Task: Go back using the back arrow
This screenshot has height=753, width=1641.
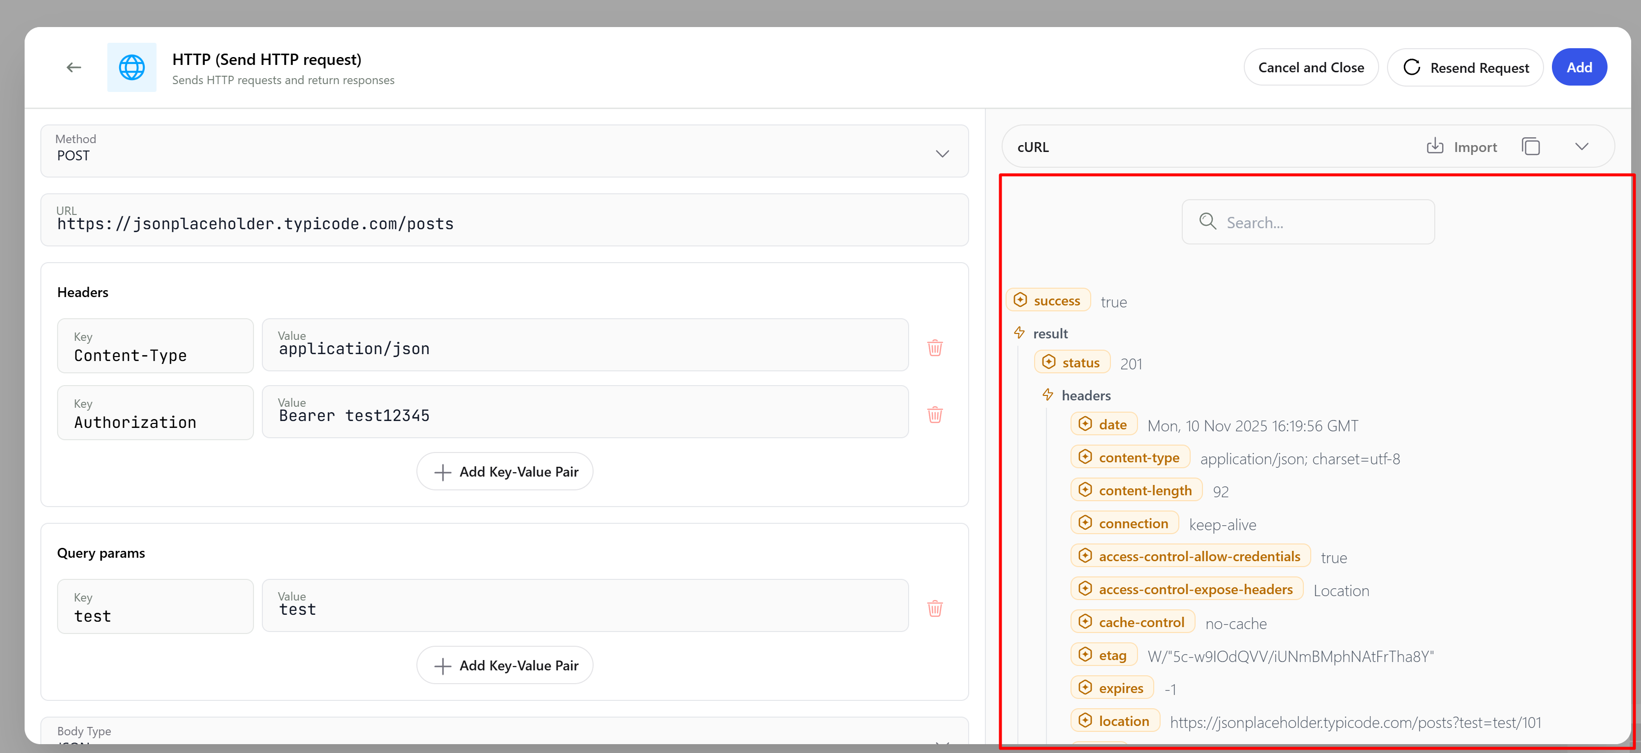Action: pos(73,67)
